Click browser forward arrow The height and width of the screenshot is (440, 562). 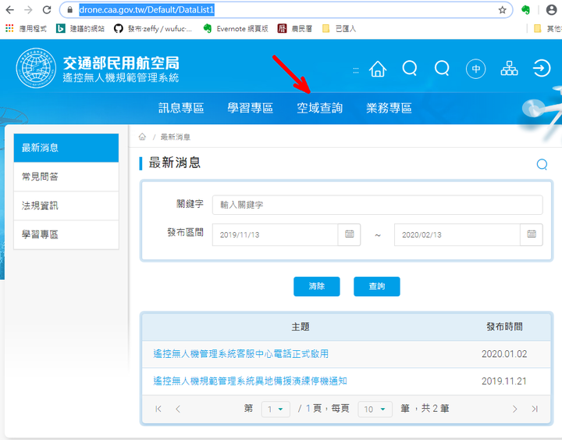28,9
